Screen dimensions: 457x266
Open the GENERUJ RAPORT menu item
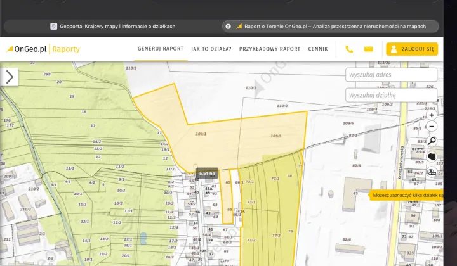[x=161, y=49]
